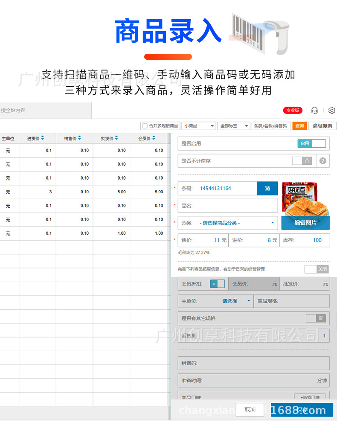The width and height of the screenshot is (337, 425).
Task: Click the 售价 price field
Action: pos(203,240)
